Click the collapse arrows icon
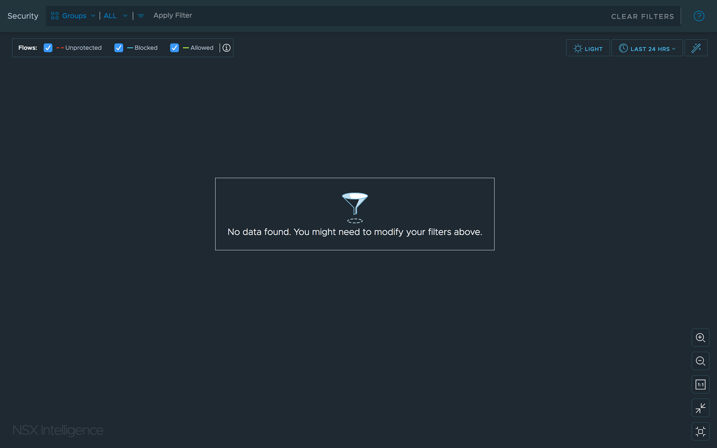 (700, 408)
